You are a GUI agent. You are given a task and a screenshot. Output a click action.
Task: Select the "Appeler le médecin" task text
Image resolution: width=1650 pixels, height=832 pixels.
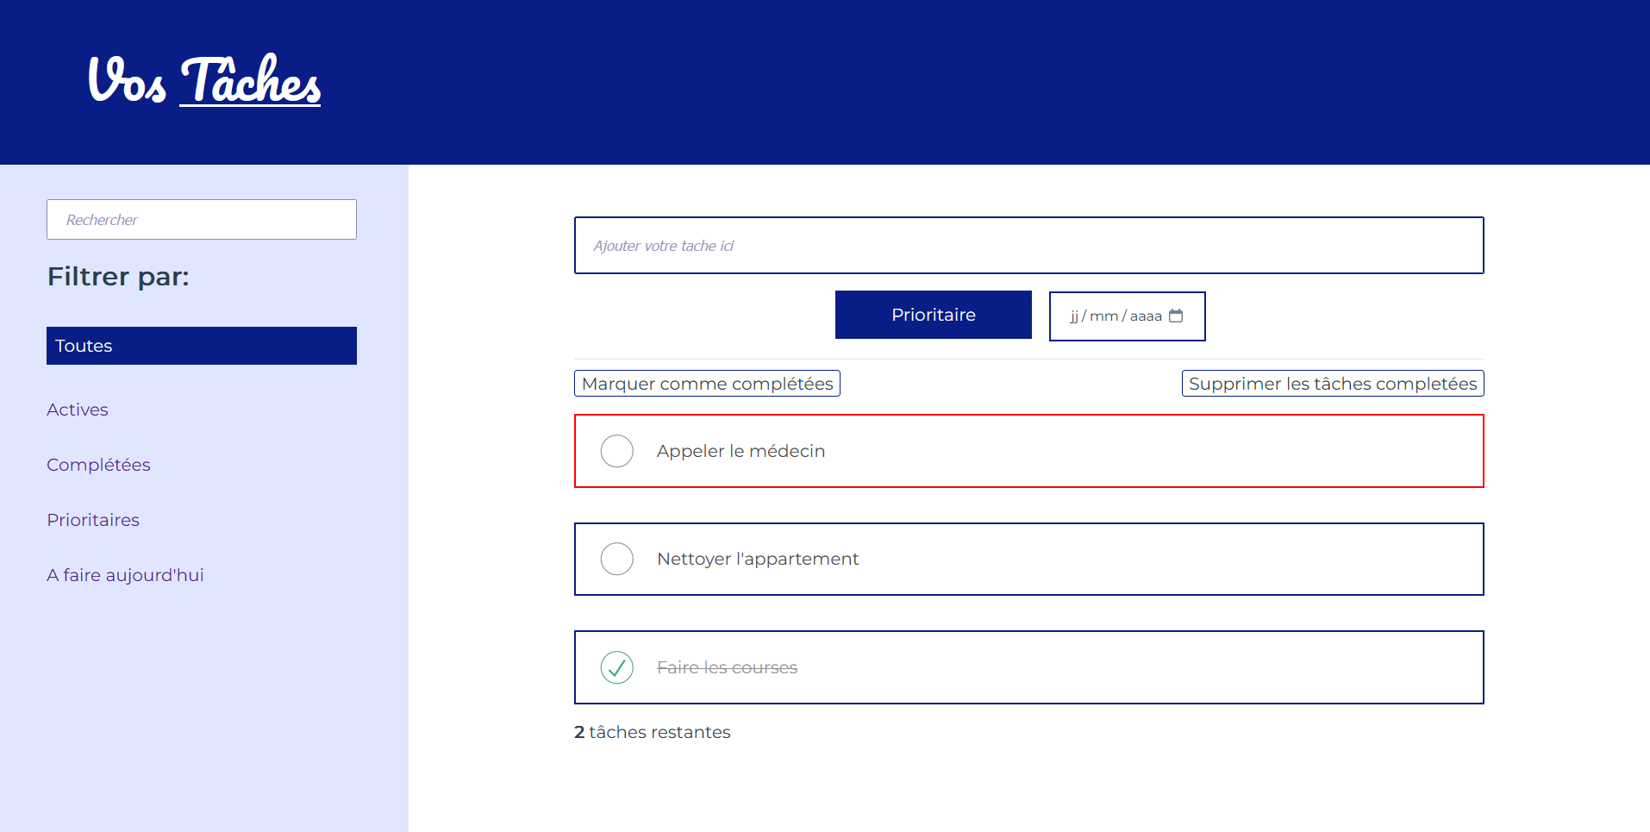(x=741, y=451)
